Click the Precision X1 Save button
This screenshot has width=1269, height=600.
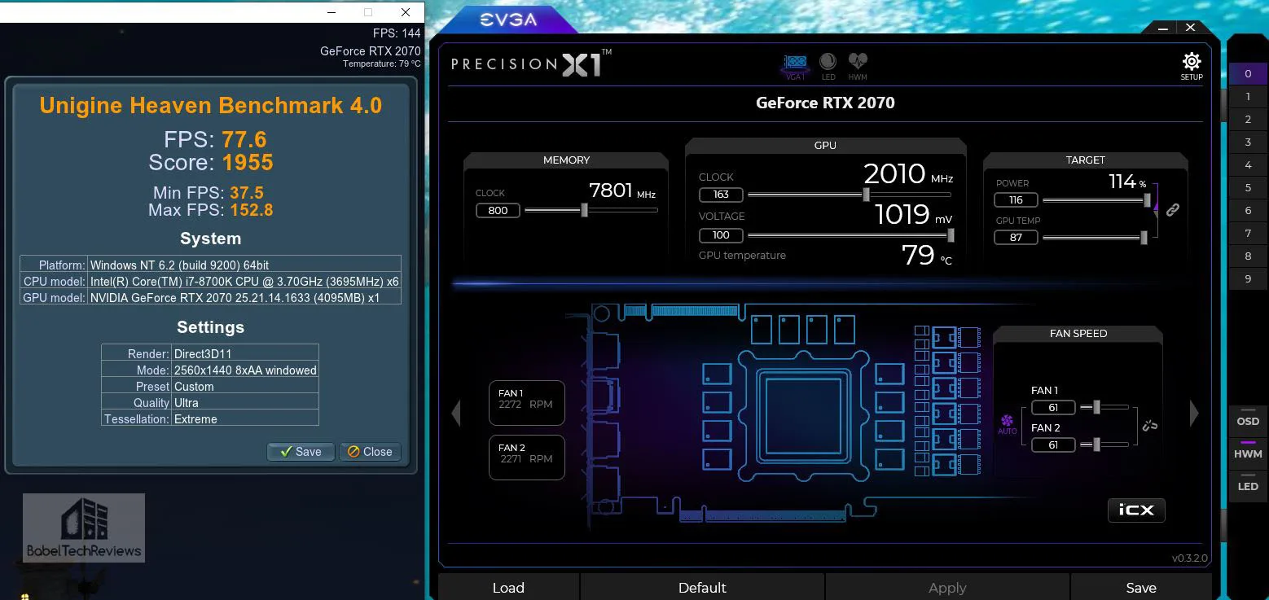point(1141,587)
